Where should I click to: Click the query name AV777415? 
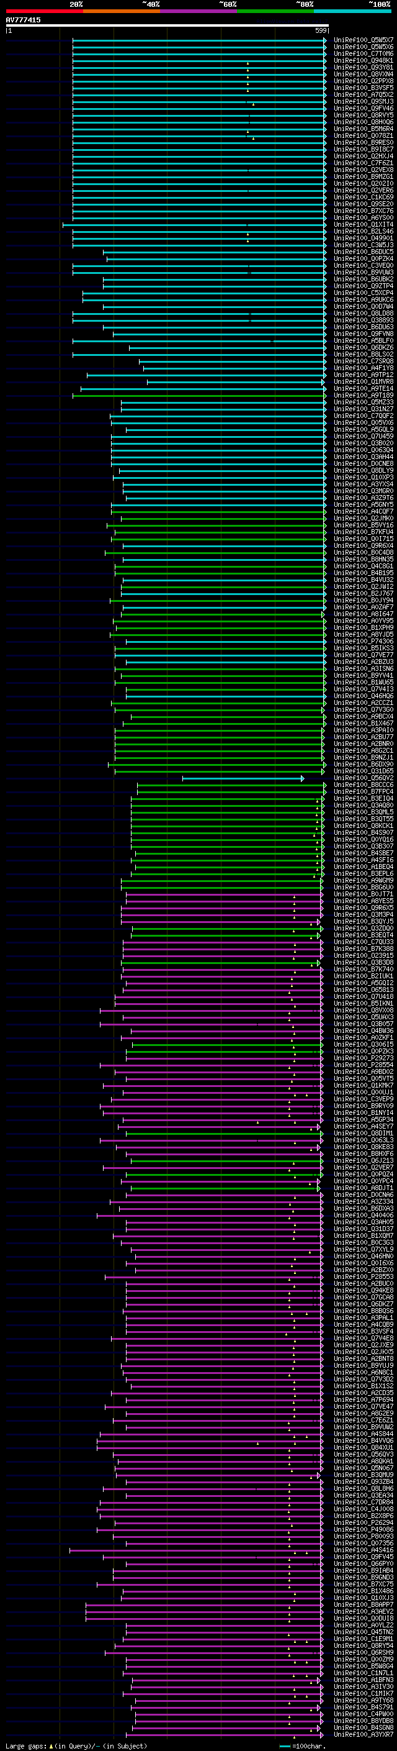coord(23,20)
